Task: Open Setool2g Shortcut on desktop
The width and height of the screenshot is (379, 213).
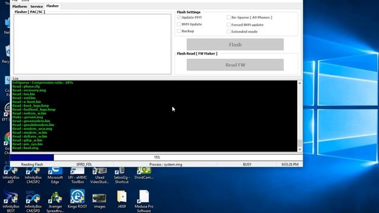Action: click(122, 176)
